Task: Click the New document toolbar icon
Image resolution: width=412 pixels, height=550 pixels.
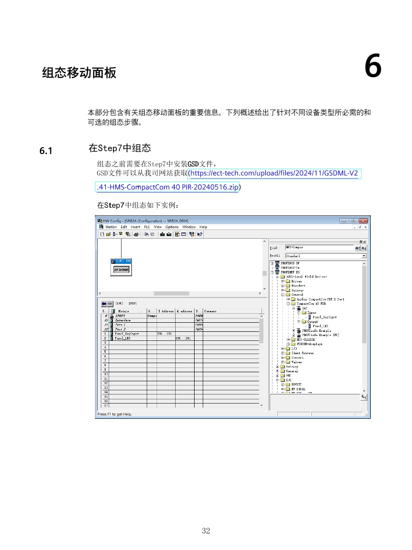Action: (x=102, y=234)
